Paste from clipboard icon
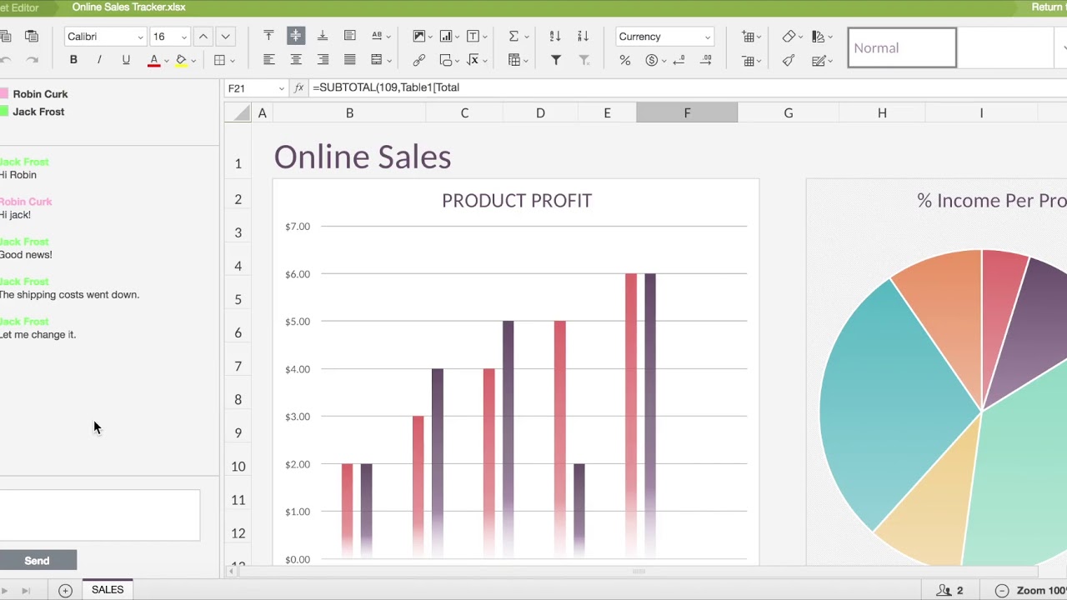 32,36
